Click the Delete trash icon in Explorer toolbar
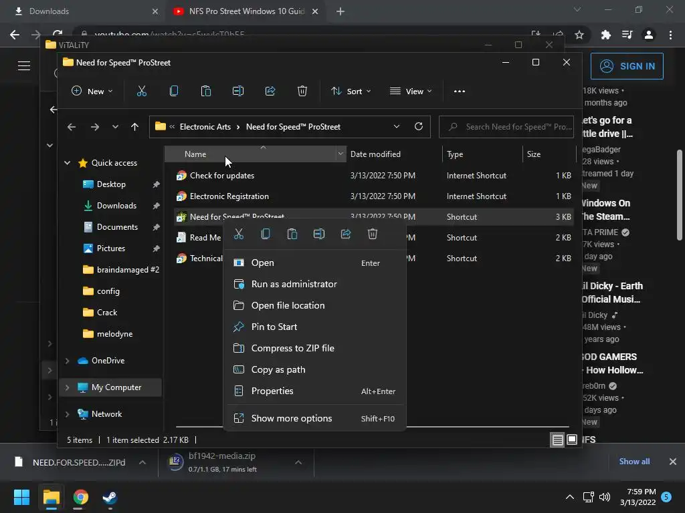This screenshot has height=513, width=685. (302, 91)
